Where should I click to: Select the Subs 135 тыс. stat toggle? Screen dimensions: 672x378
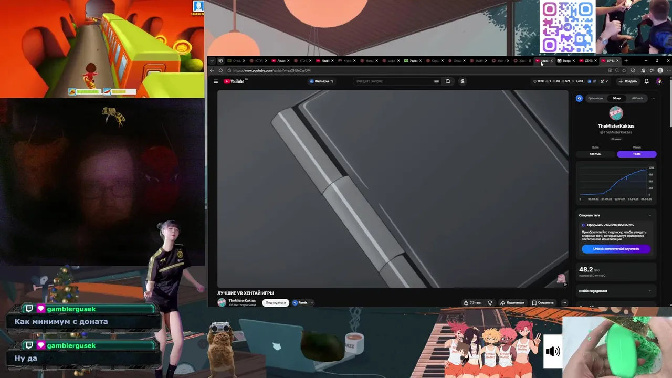595,154
